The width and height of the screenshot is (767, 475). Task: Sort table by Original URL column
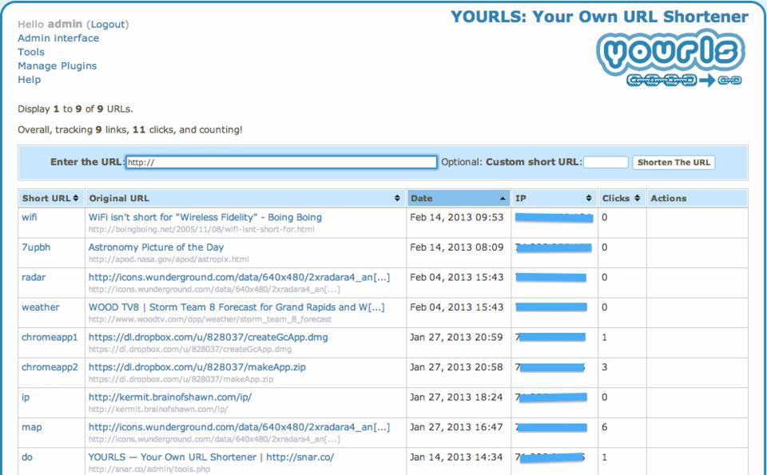coord(397,198)
